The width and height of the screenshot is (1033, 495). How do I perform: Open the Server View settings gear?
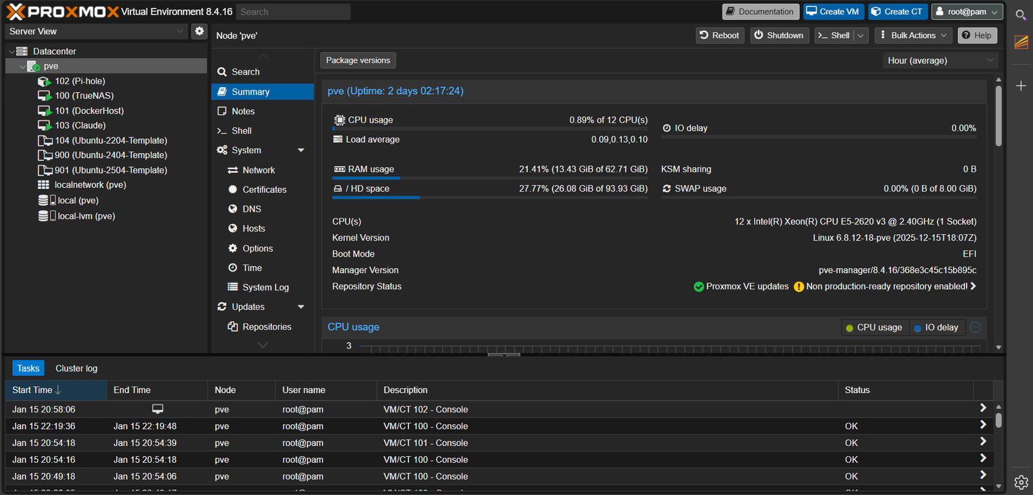(199, 31)
